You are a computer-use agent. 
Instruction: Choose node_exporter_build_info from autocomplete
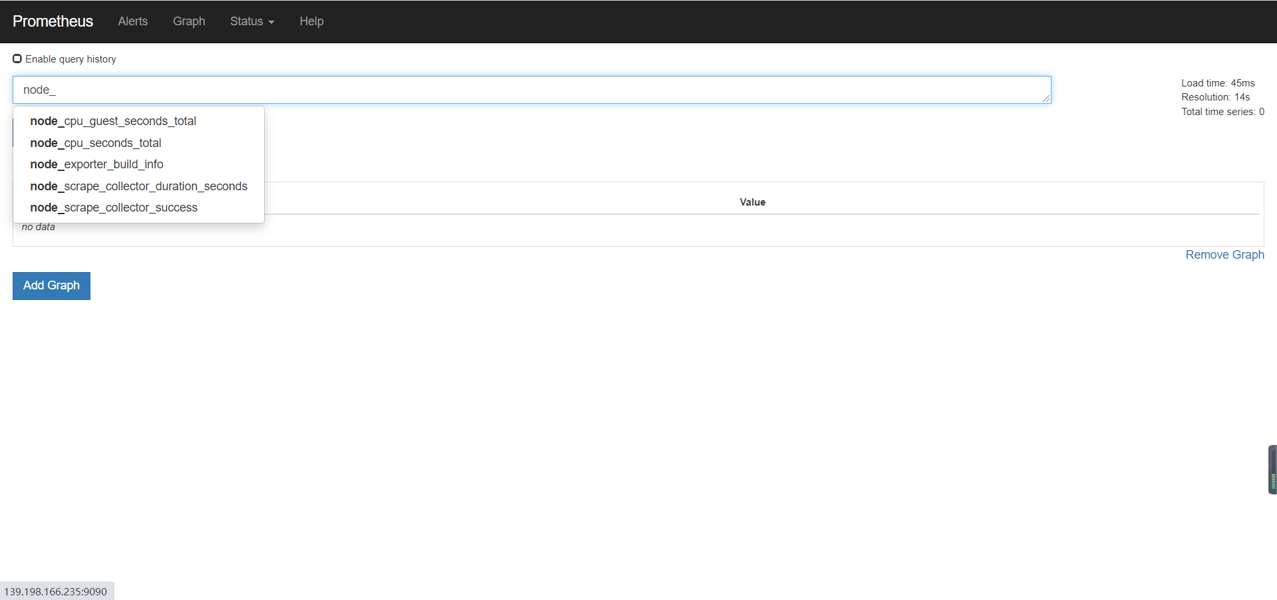click(x=138, y=164)
